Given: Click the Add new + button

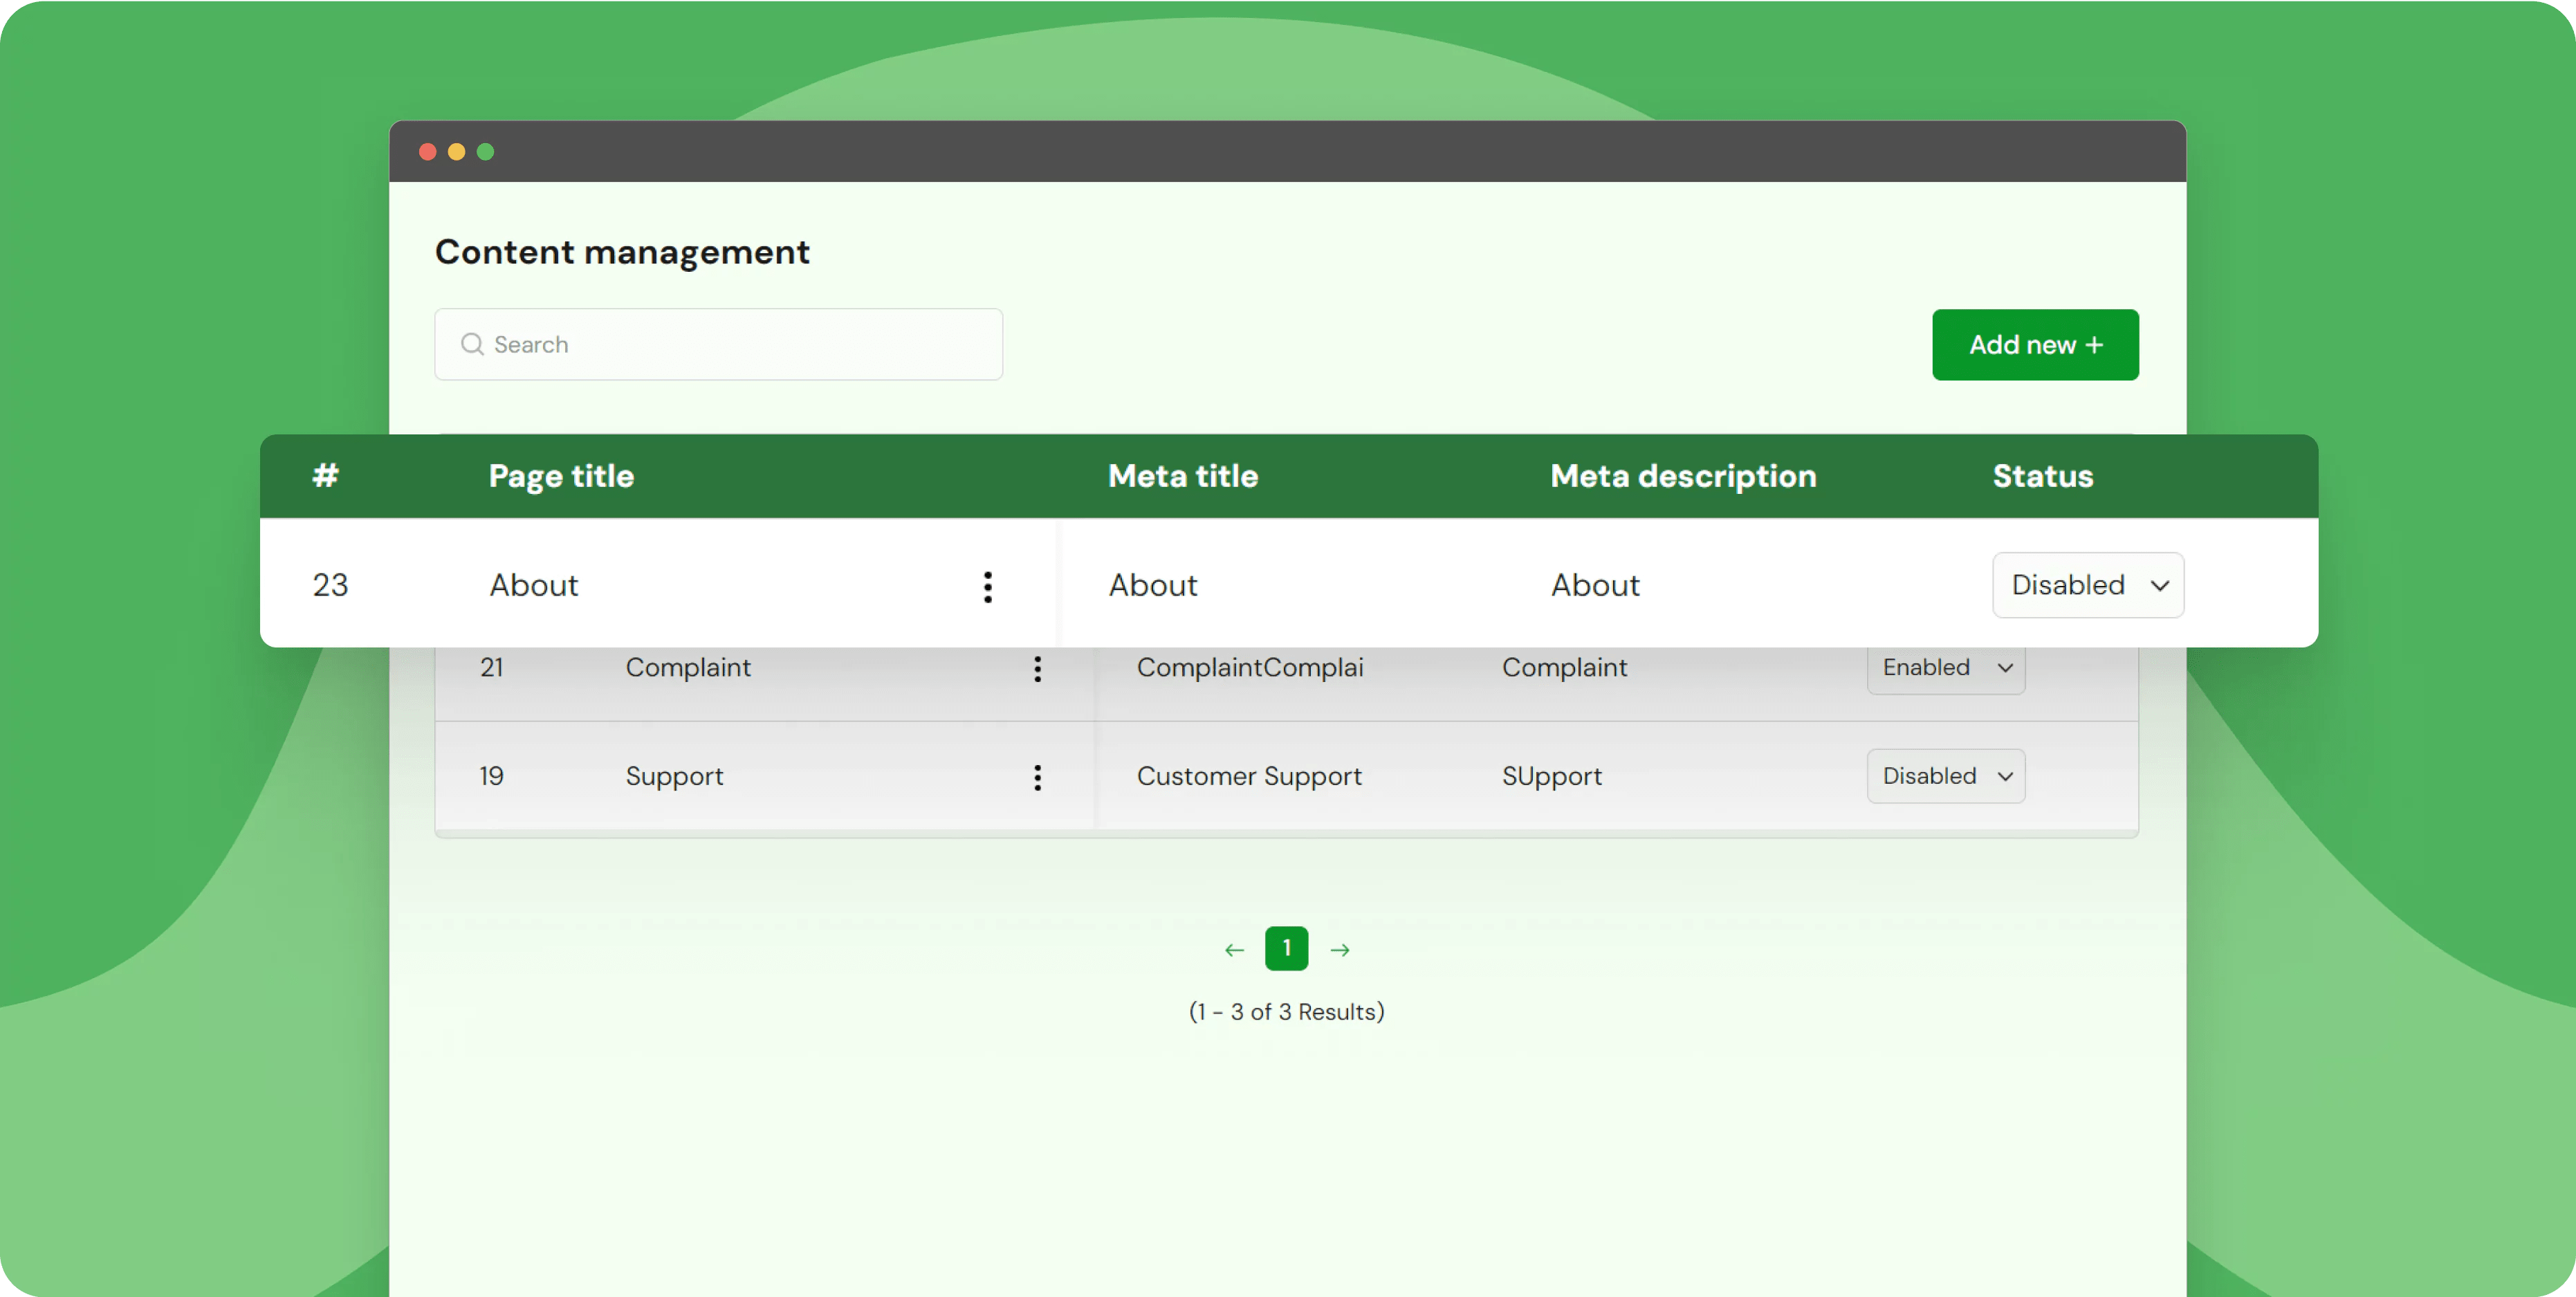Looking at the screenshot, I should pos(2035,345).
